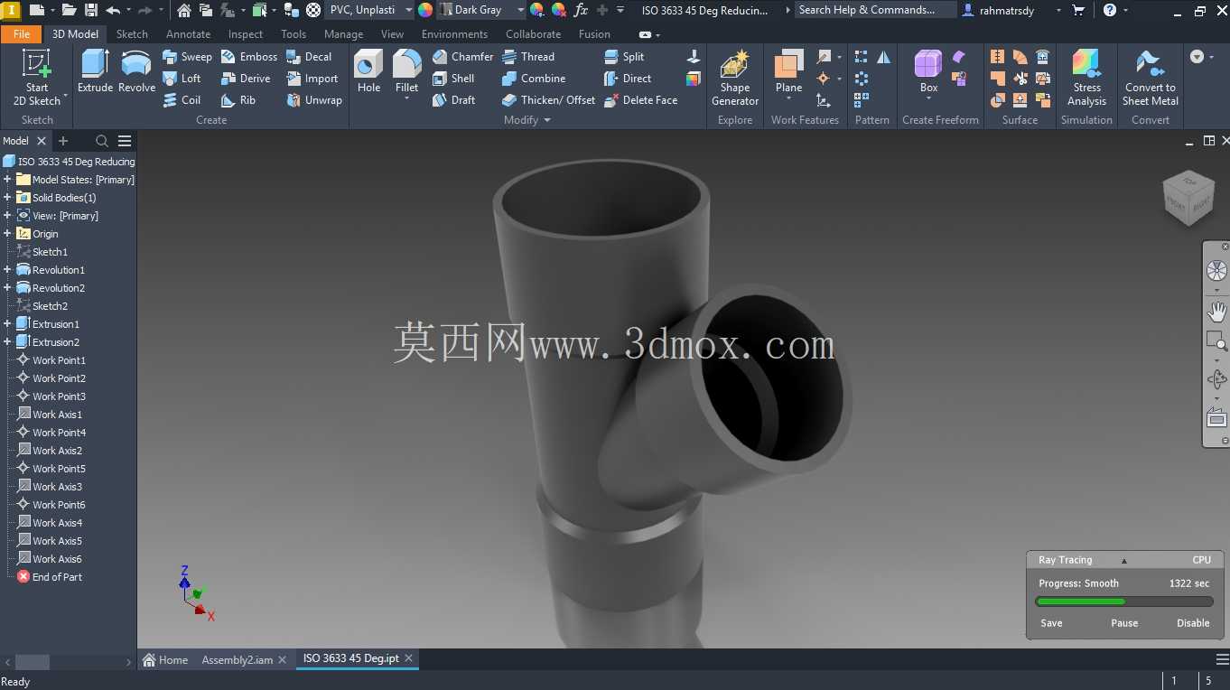Choose the Draft tool
Image resolution: width=1230 pixels, height=690 pixels.
click(x=454, y=99)
